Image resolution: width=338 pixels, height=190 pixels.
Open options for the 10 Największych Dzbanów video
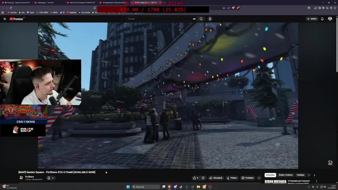tap(316, 181)
